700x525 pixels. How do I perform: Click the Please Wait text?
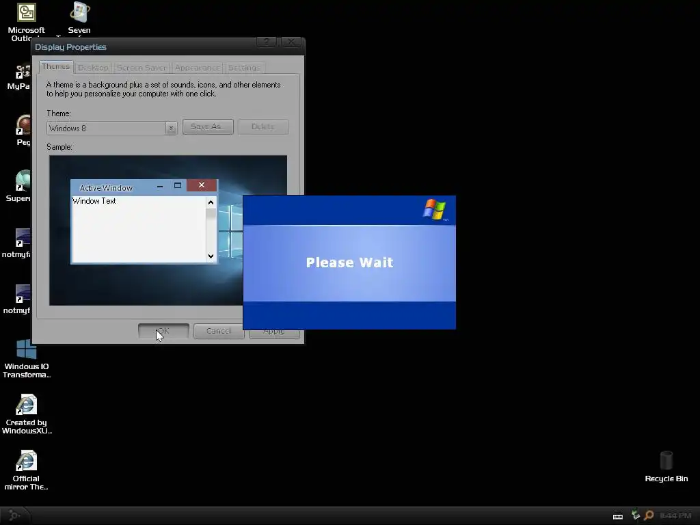(x=349, y=262)
